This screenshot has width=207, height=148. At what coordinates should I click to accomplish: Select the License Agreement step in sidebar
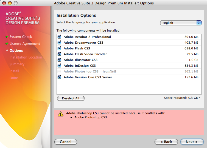pos(25,44)
